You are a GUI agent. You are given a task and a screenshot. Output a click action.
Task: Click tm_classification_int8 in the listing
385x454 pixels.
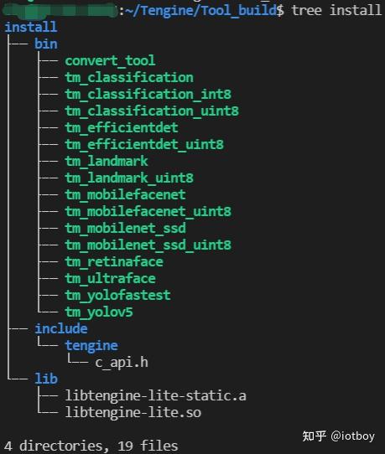tap(148, 95)
